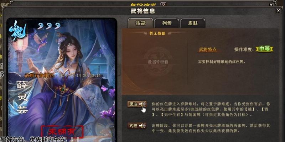Play the 巧织 skill voice speaker icon
This screenshot has height=142, width=285.
pos(142,126)
